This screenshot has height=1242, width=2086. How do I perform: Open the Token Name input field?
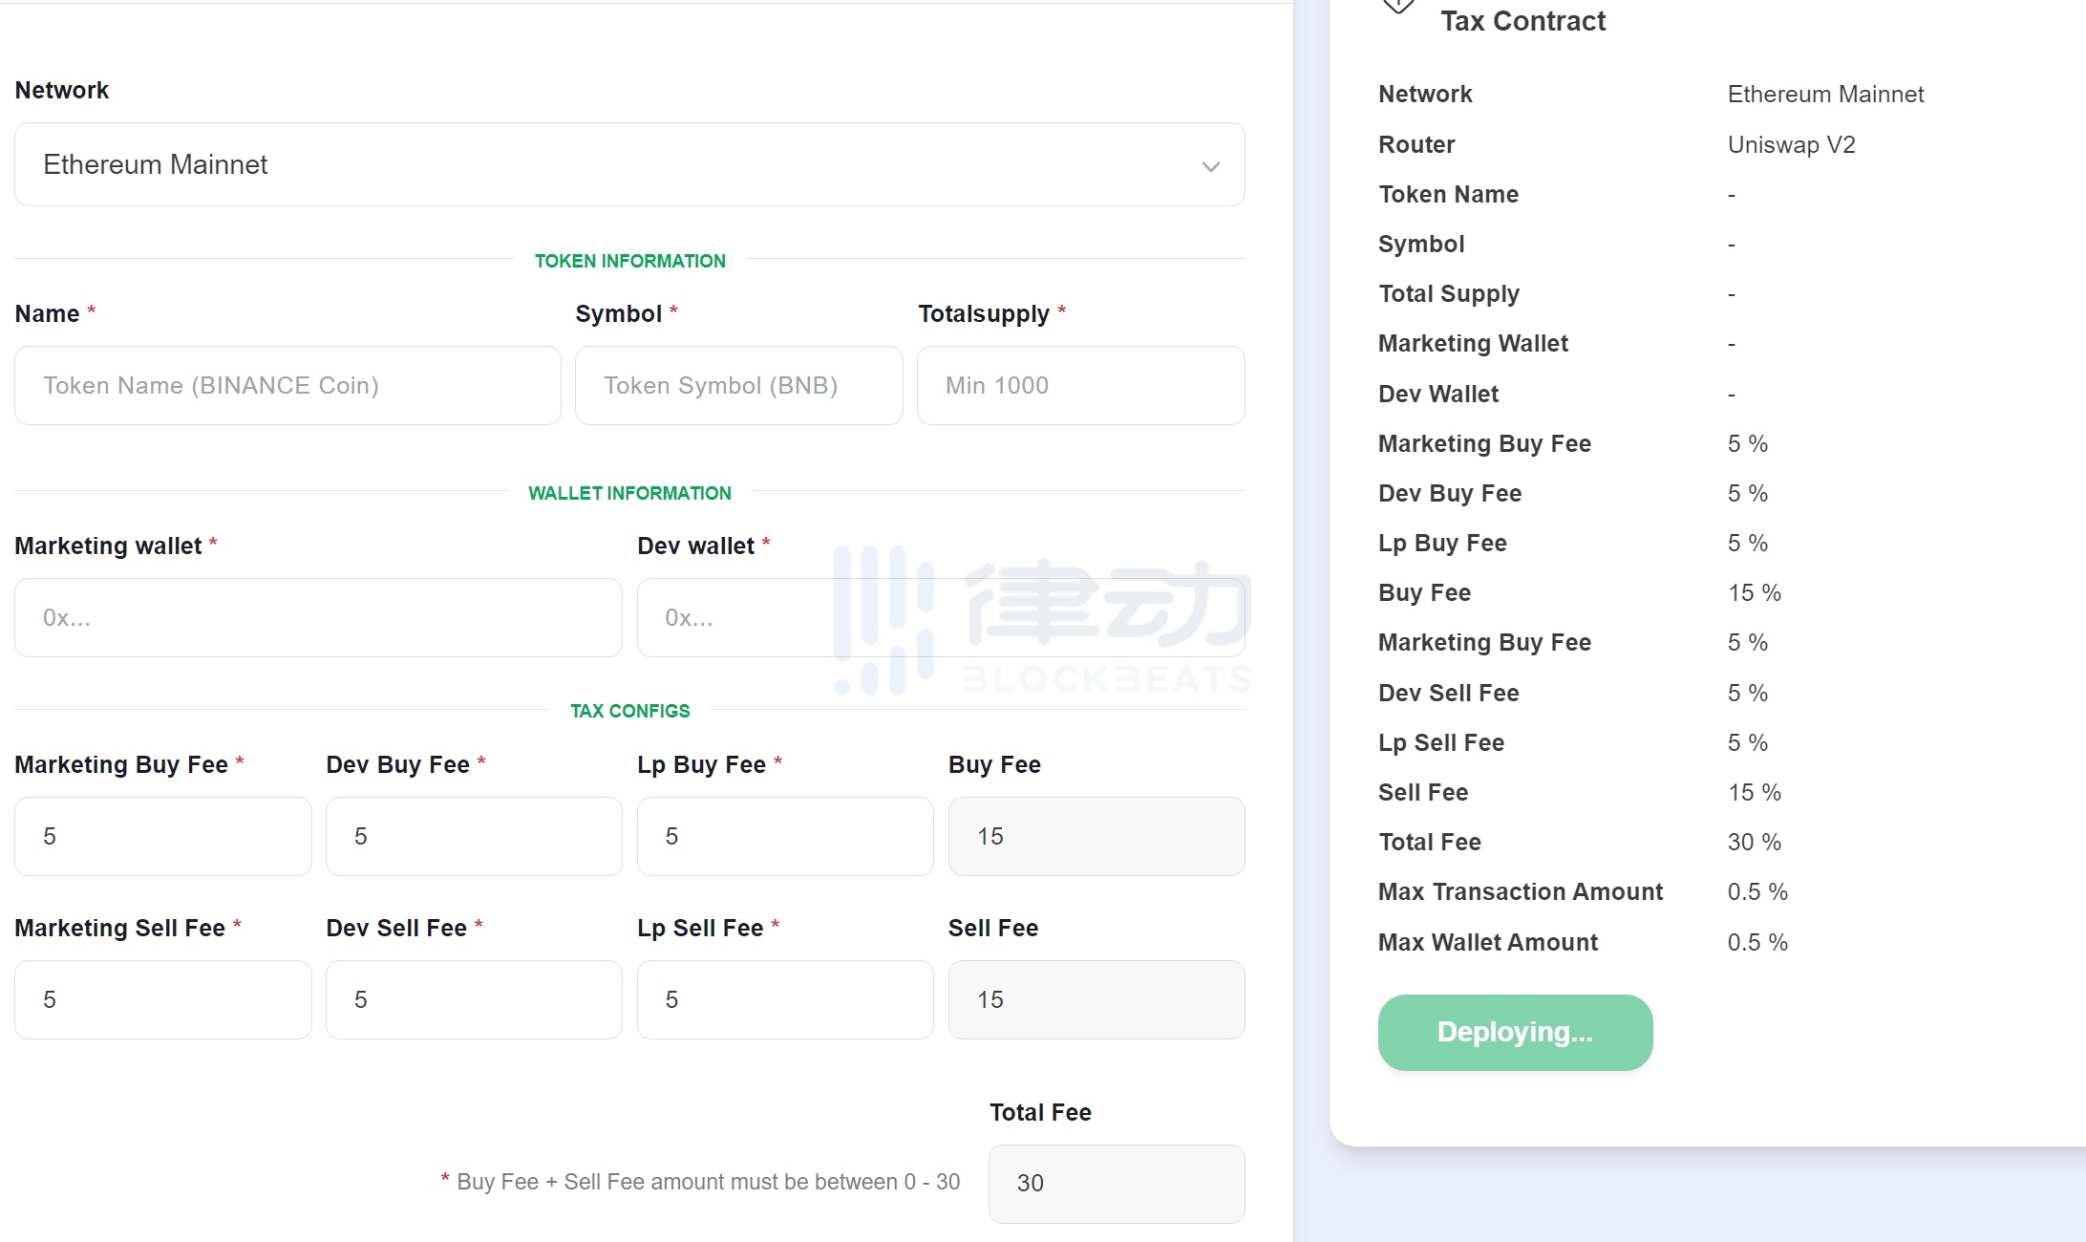point(287,384)
